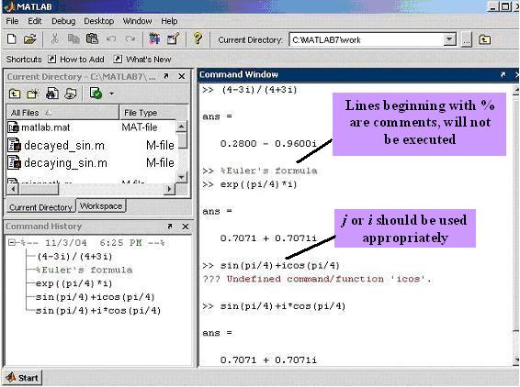The width and height of the screenshot is (520, 387).
Task: Click the file list vertical scrollbar thumb
Action: point(183,140)
